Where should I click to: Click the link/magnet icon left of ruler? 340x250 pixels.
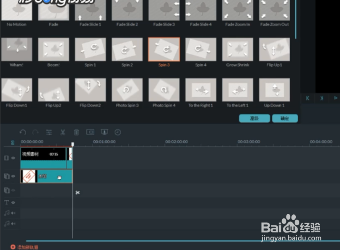13,143
